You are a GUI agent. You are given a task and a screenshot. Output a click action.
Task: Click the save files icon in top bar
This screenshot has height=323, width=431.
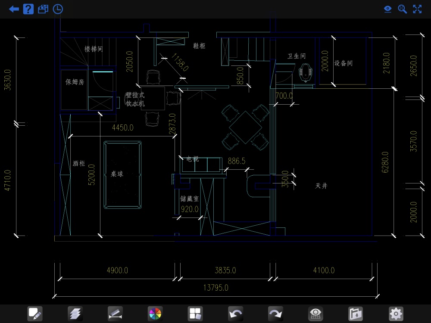[43, 9]
